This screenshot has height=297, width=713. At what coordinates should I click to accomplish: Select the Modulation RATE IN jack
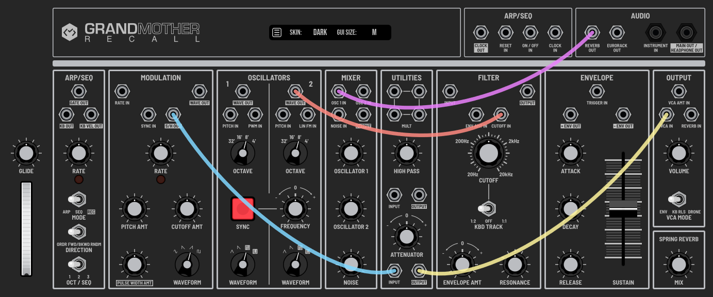(x=122, y=92)
